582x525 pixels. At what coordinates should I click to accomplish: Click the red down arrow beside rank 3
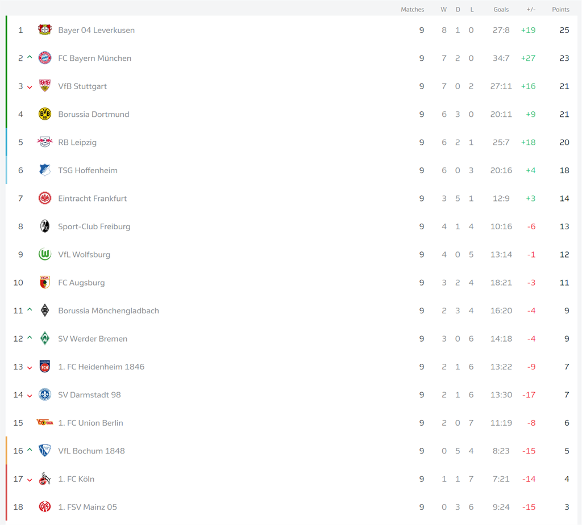[30, 87]
